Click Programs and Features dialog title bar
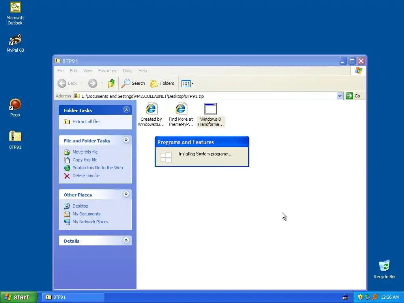Viewport: 404px width, 303px height. click(x=202, y=142)
